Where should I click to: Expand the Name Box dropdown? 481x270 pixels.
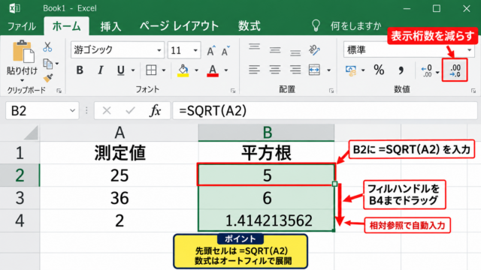72,110
